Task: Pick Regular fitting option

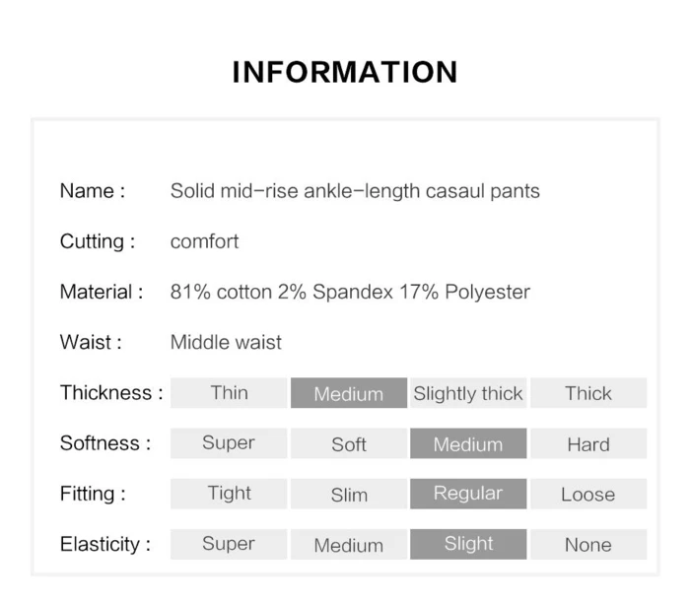Action: click(468, 494)
